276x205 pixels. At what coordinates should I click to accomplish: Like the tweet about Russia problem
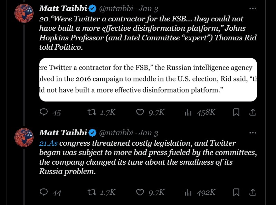pyautogui.click(x=140, y=192)
